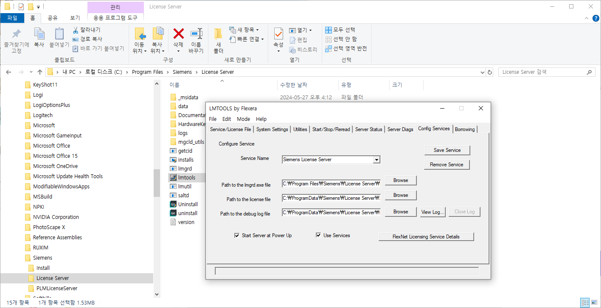Go up one folder level arrow
The image size is (601, 308).
pos(40,72)
